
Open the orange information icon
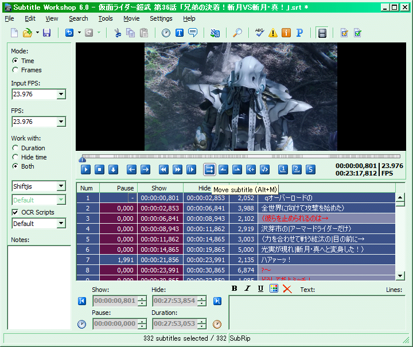(286, 33)
